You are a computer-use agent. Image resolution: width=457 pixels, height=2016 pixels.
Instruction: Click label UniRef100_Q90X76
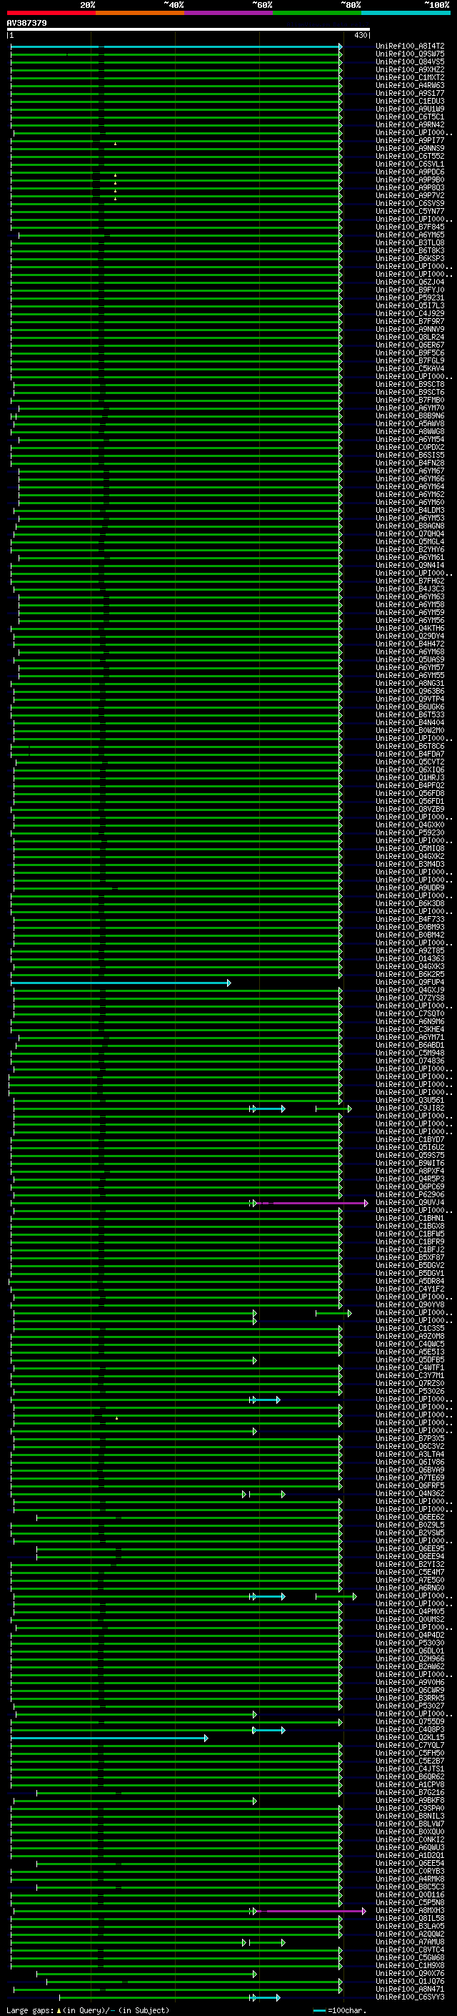(x=410, y=1974)
